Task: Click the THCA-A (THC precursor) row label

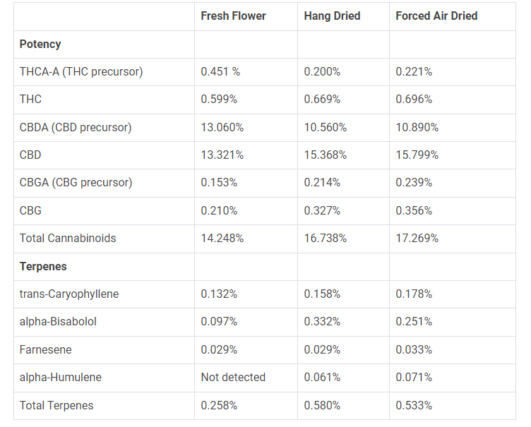Action: click(x=81, y=72)
